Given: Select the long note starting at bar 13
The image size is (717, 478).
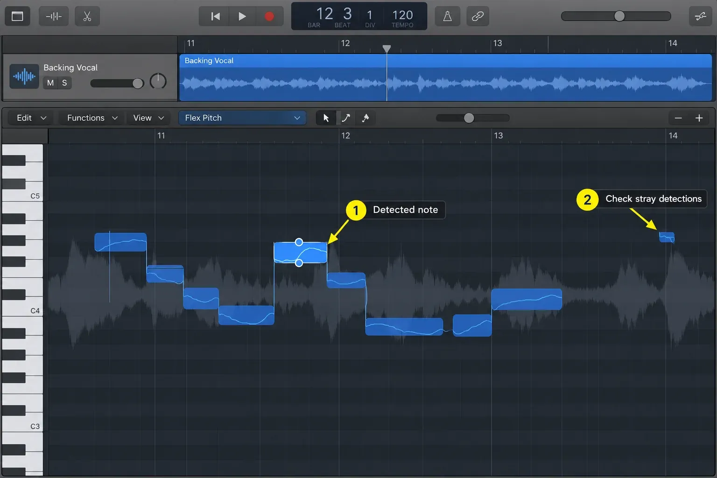Looking at the screenshot, I should [x=527, y=299].
